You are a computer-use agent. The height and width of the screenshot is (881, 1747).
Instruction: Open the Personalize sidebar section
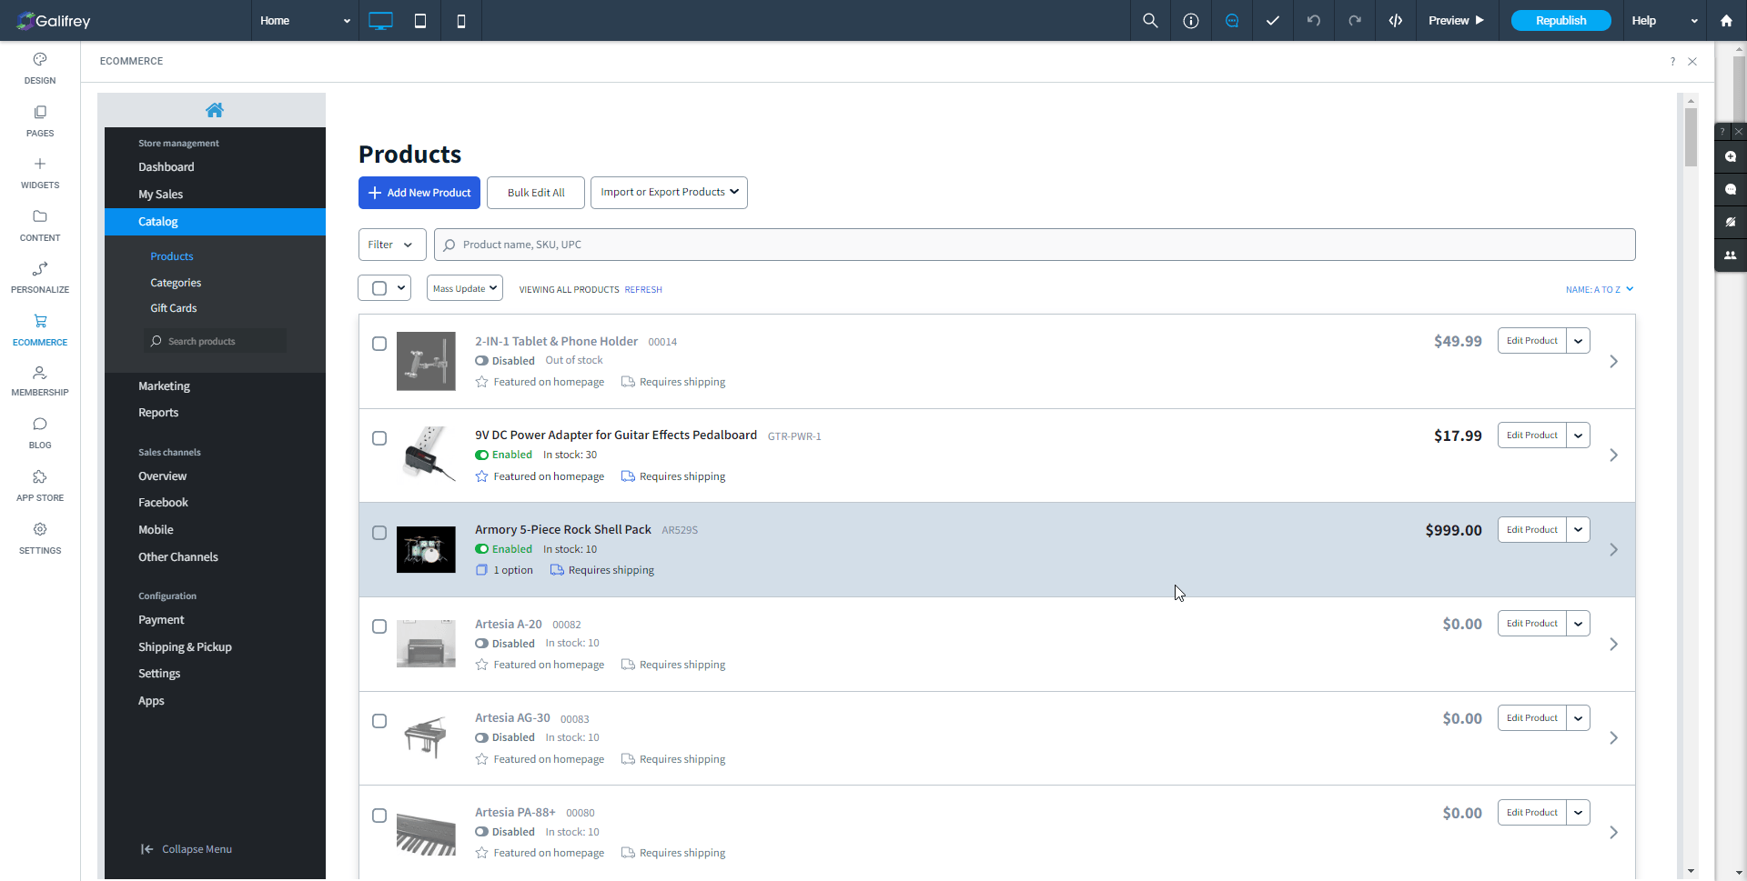coord(40,277)
